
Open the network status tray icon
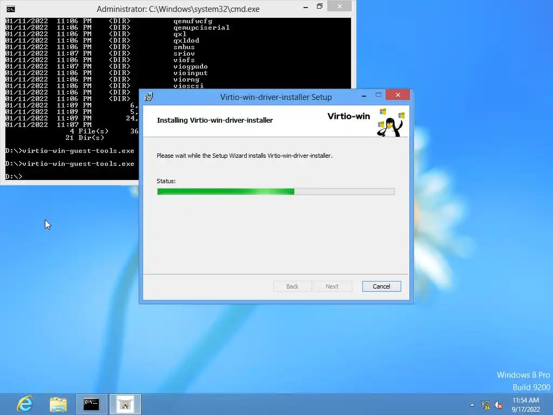click(485, 405)
